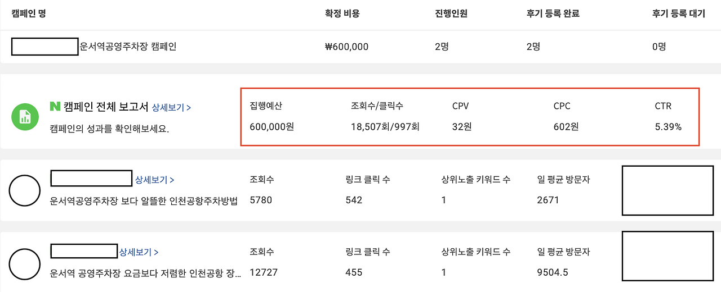Click the green report document icon
The width and height of the screenshot is (721, 292).
pos(25,117)
